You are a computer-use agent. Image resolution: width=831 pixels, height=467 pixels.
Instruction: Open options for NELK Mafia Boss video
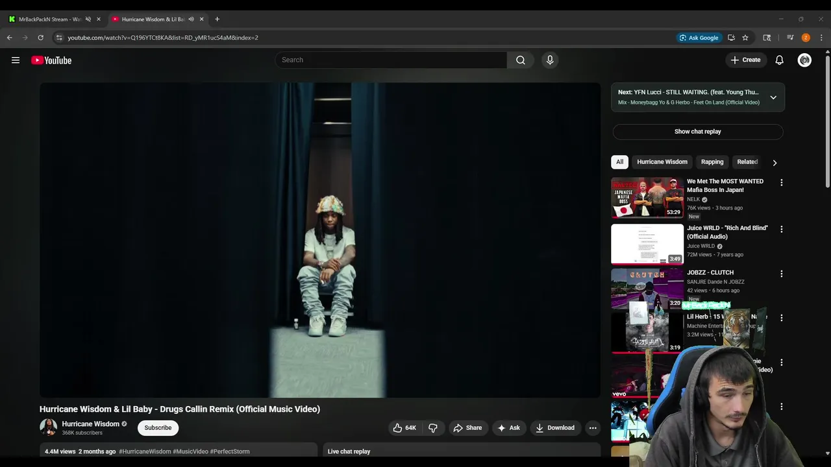pyautogui.click(x=782, y=183)
